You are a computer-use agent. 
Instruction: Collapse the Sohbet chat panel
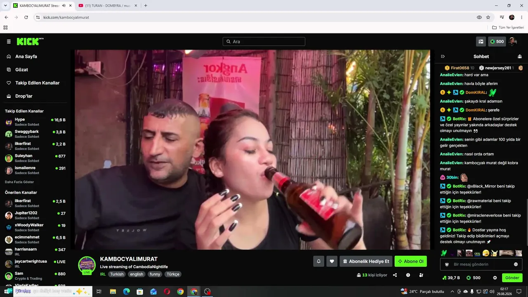pyautogui.click(x=443, y=57)
